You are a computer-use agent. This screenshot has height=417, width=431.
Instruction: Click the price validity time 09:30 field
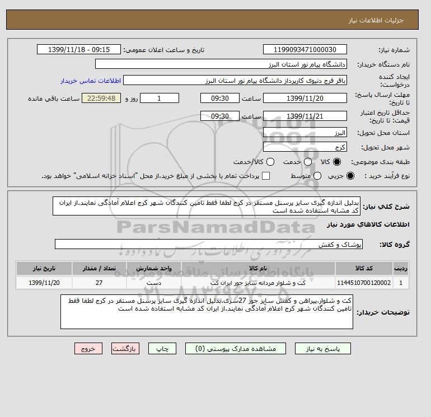220,116
